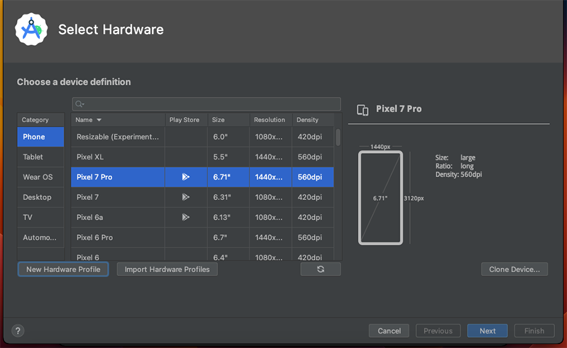Click the search magnifier icon
The height and width of the screenshot is (348, 567).
(79, 104)
